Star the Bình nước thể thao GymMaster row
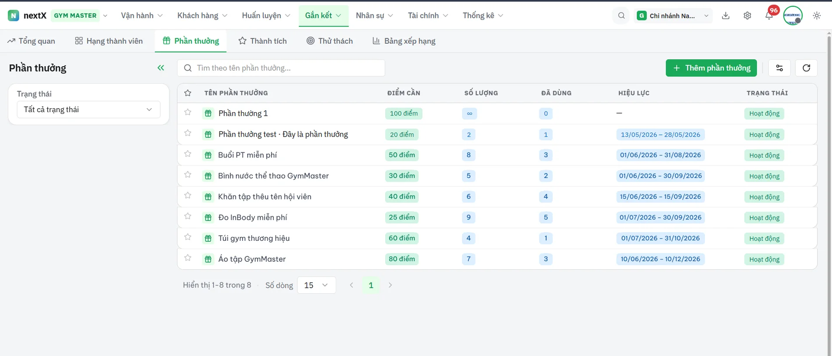 coord(188,175)
